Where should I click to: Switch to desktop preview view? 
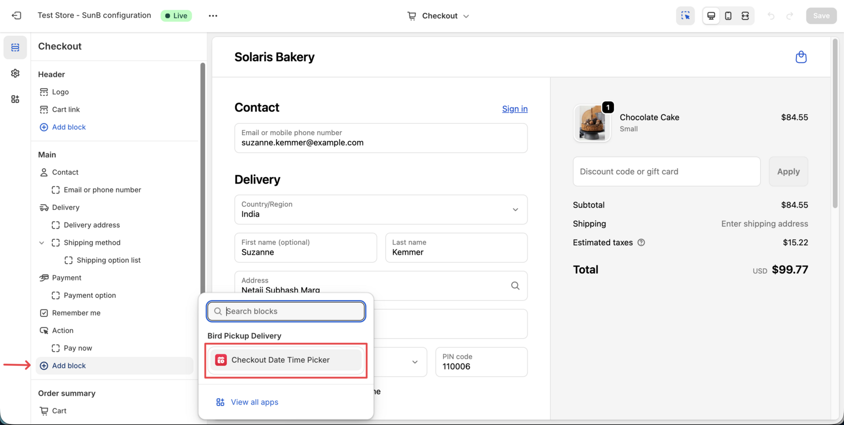tap(711, 16)
